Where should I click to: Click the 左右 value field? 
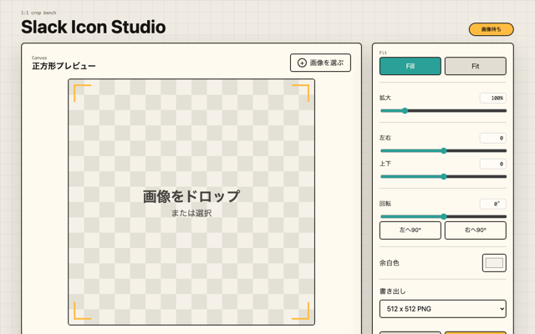[x=492, y=138]
